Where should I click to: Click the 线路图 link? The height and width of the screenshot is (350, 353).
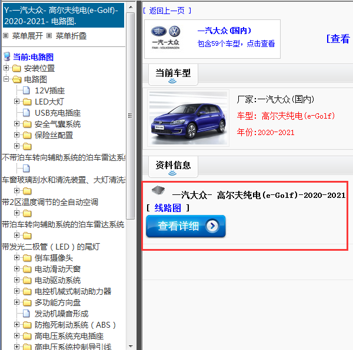[x=168, y=208]
